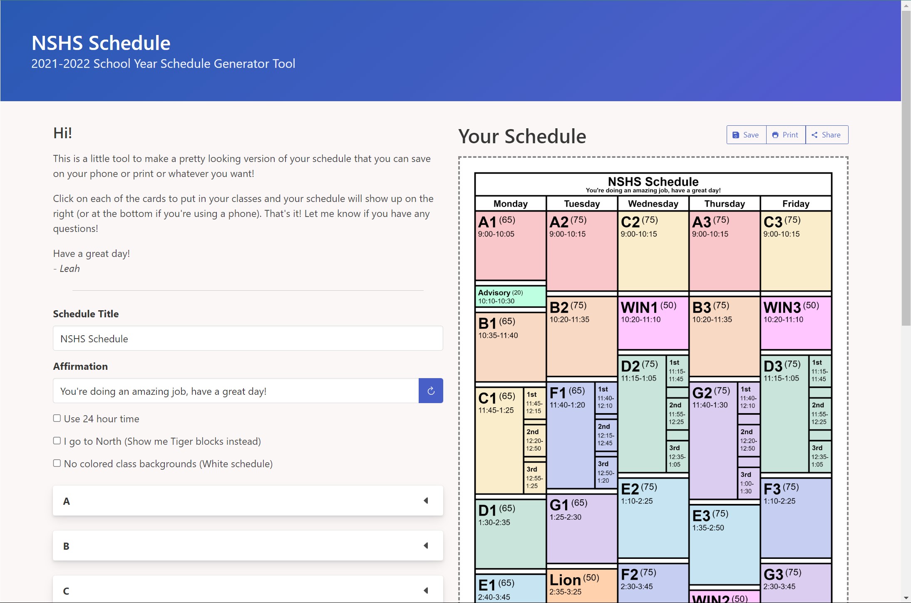The height and width of the screenshot is (603, 911).
Task: Click the Share button with share icon
Action: click(x=827, y=135)
